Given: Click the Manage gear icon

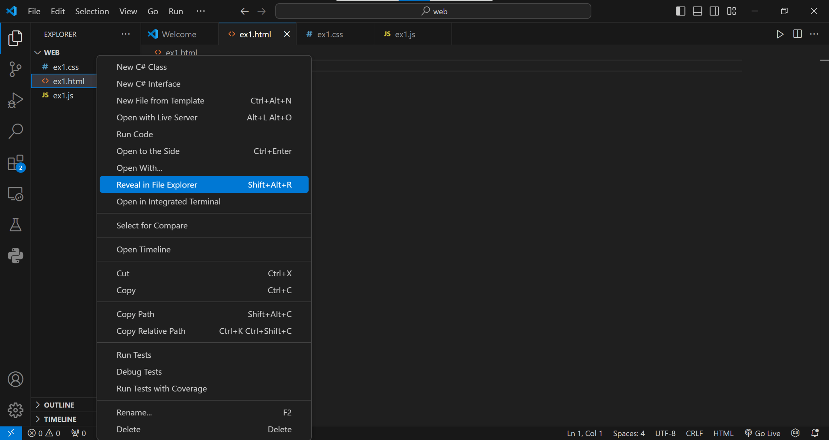Looking at the screenshot, I should 15,410.
